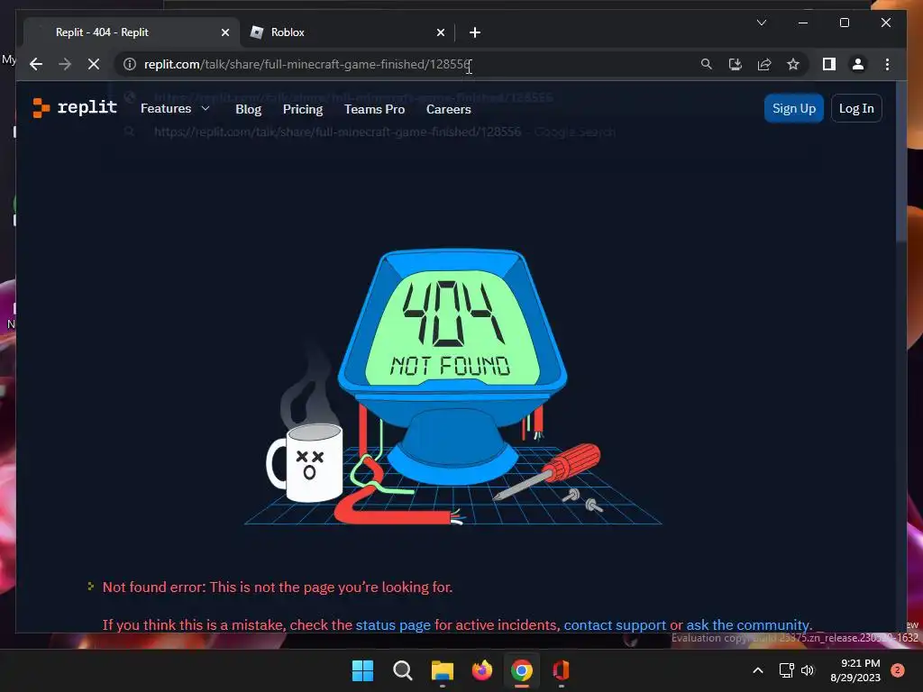Bookmark this page with the star
This screenshot has width=923, height=692.
point(793,64)
